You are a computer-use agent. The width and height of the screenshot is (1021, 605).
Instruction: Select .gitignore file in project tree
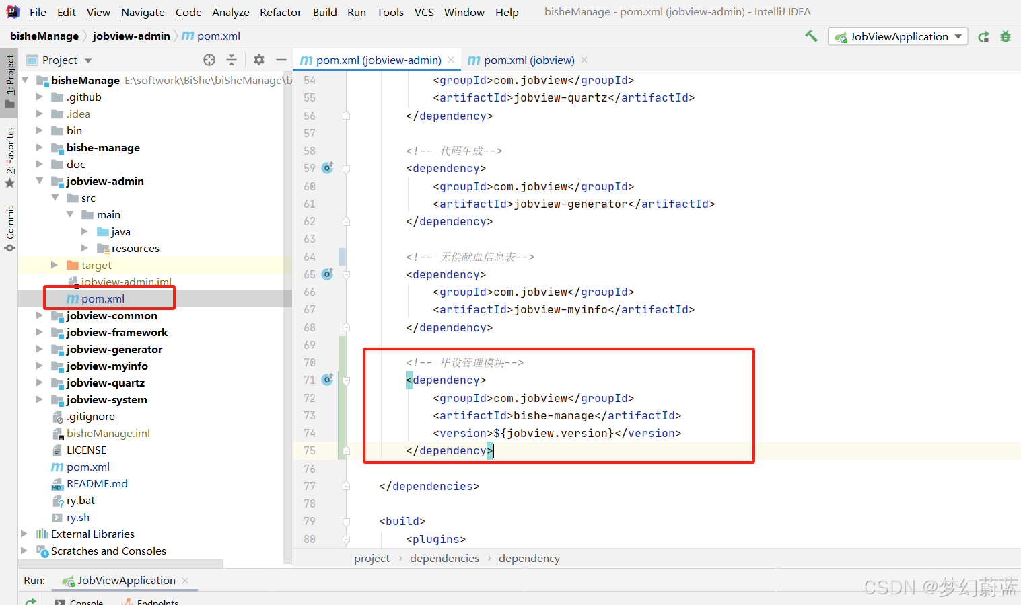pyautogui.click(x=91, y=416)
